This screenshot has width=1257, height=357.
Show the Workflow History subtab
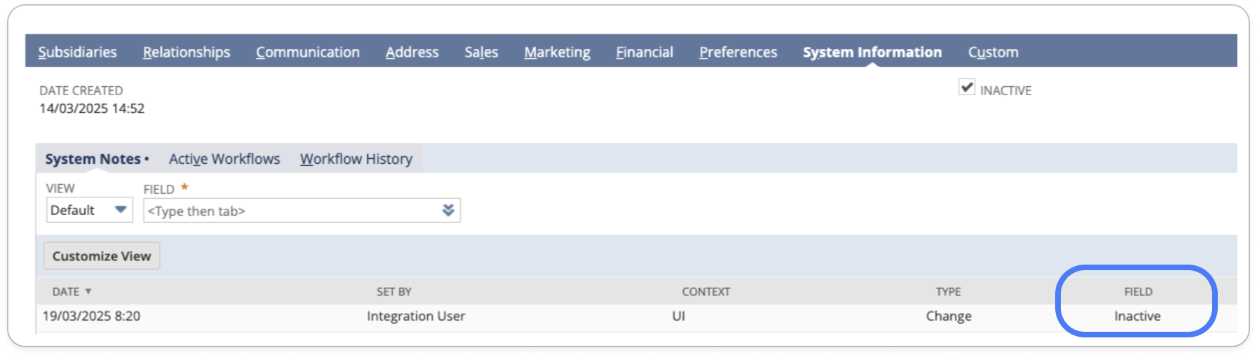tap(356, 159)
